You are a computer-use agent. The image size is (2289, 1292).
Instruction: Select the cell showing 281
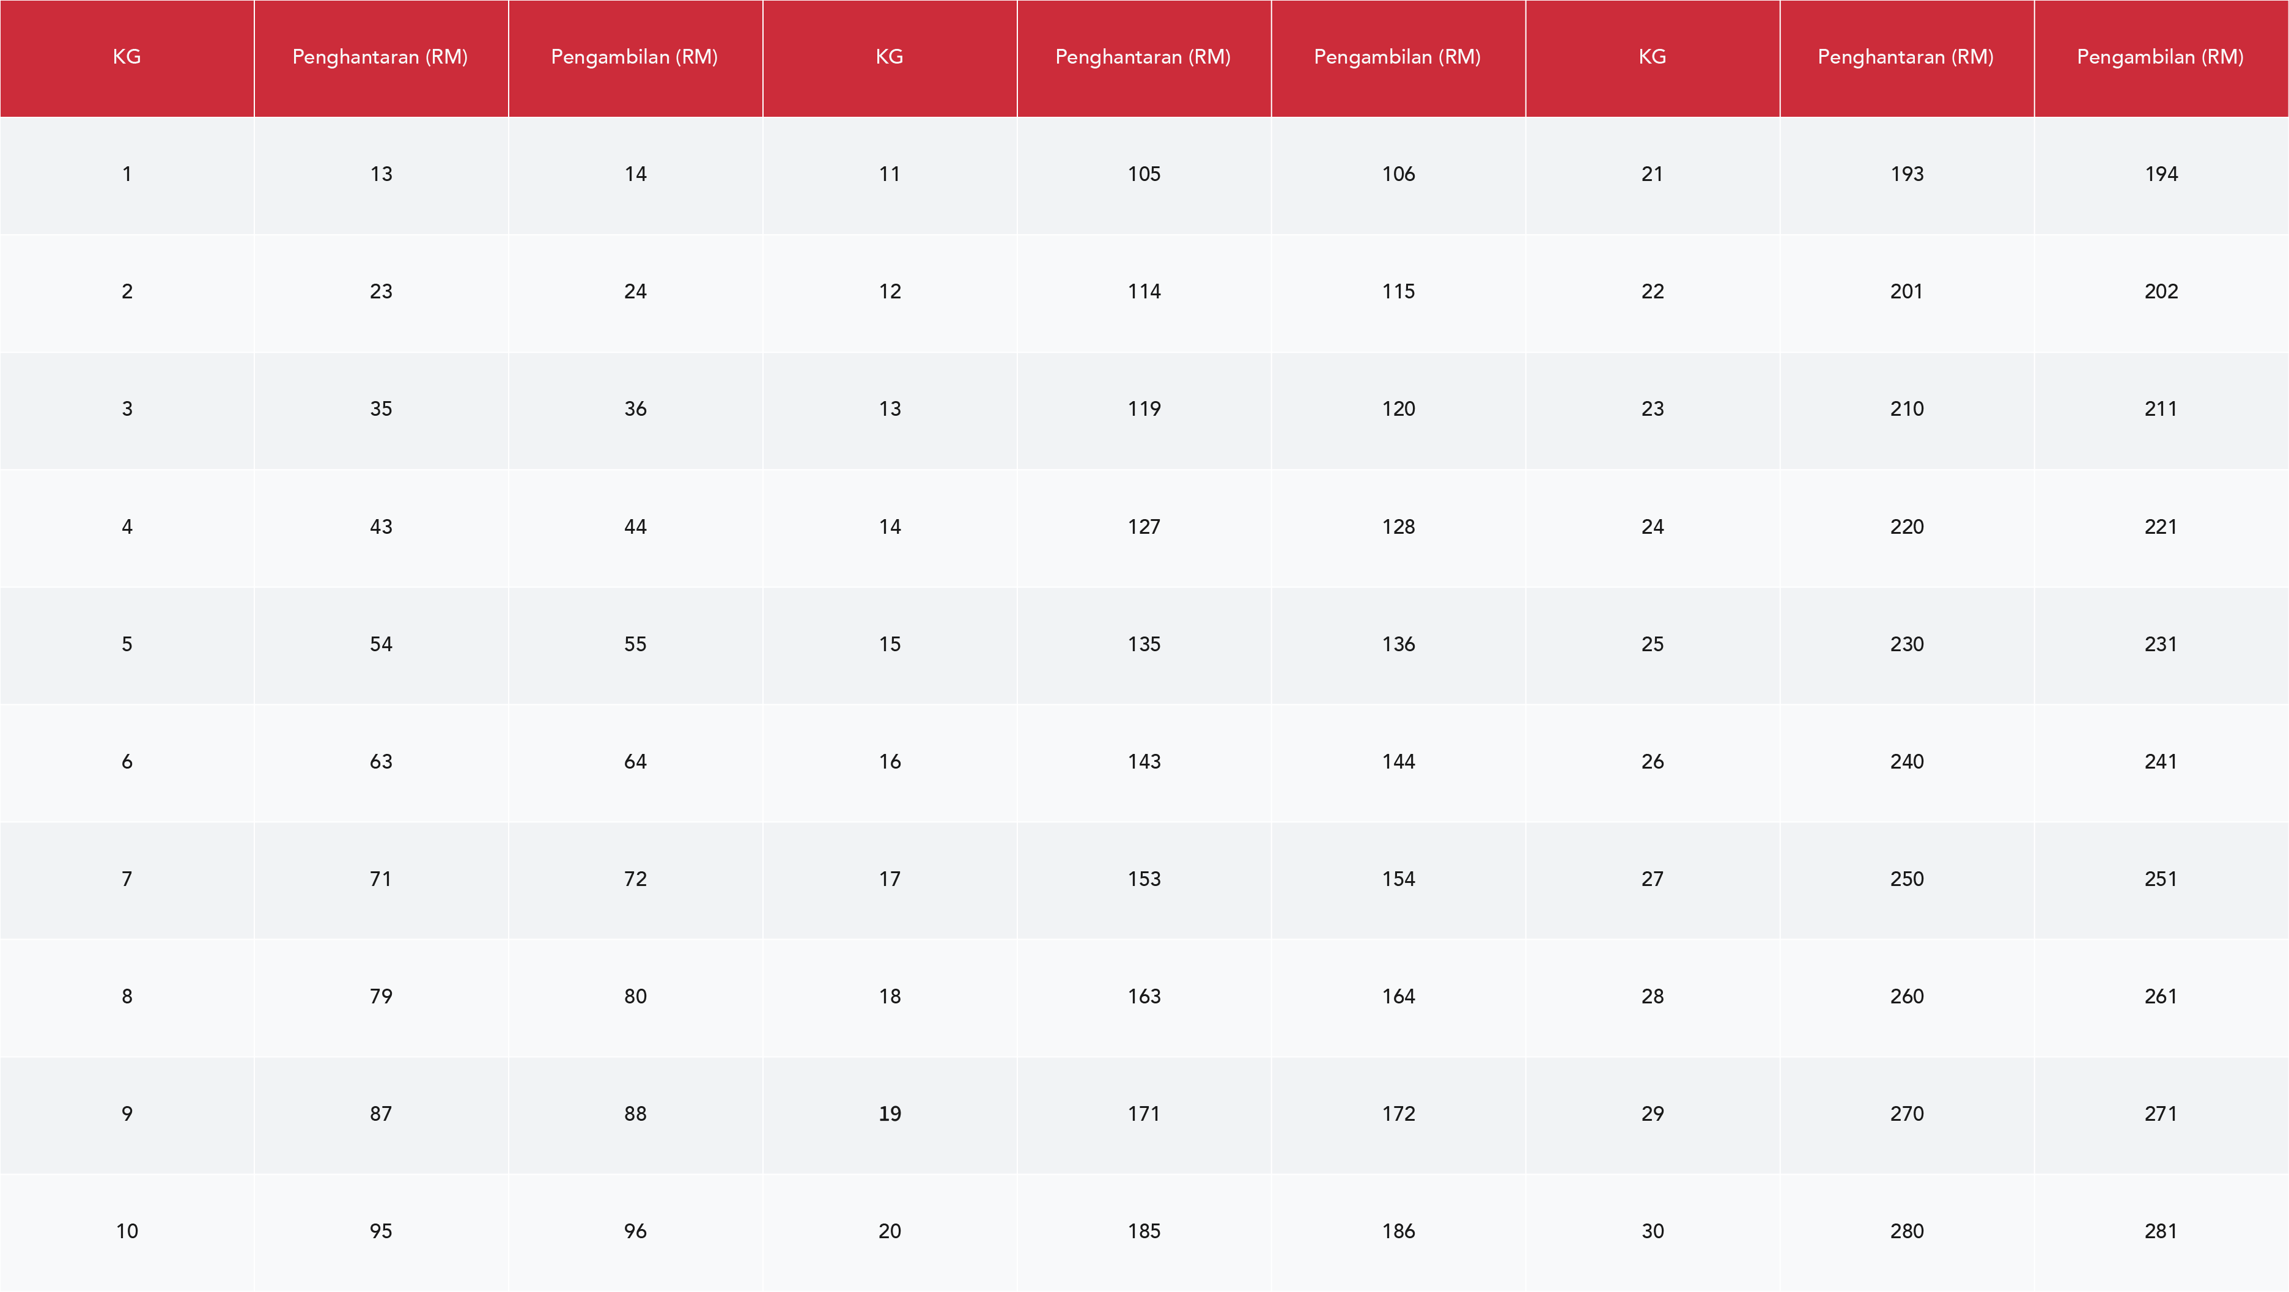2161,1231
